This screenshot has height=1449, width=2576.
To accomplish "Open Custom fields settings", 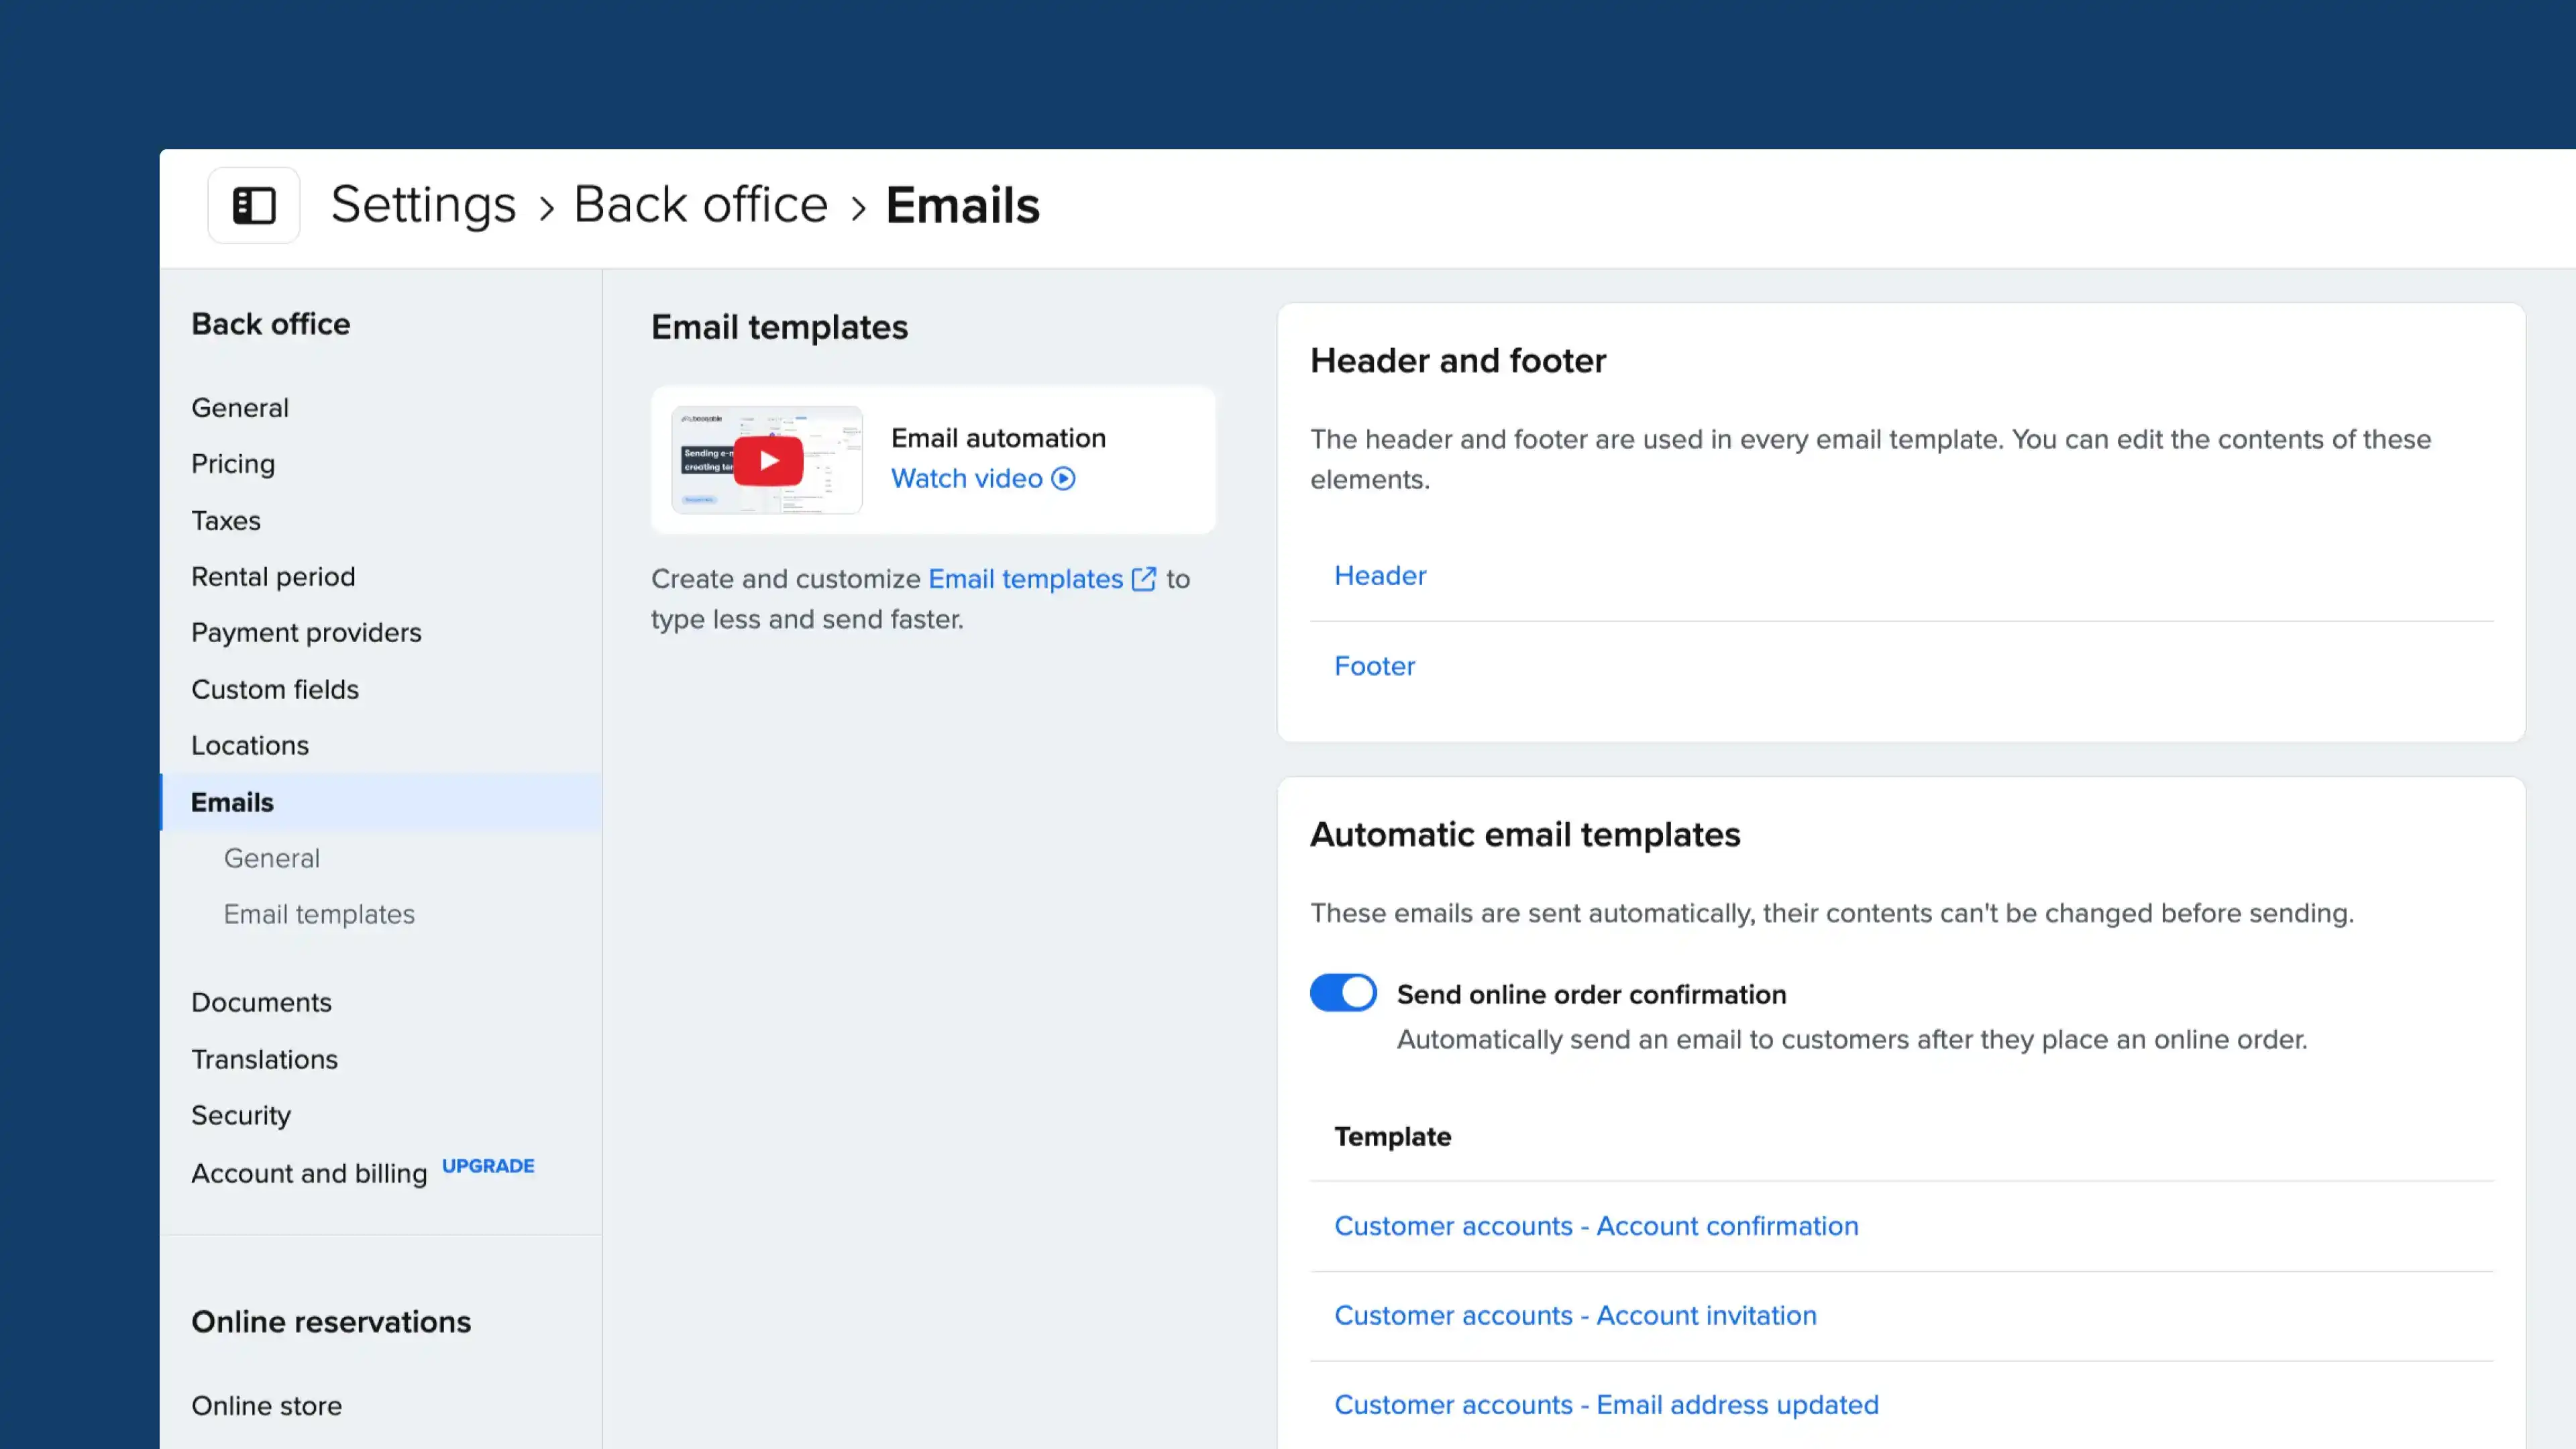I will (275, 689).
